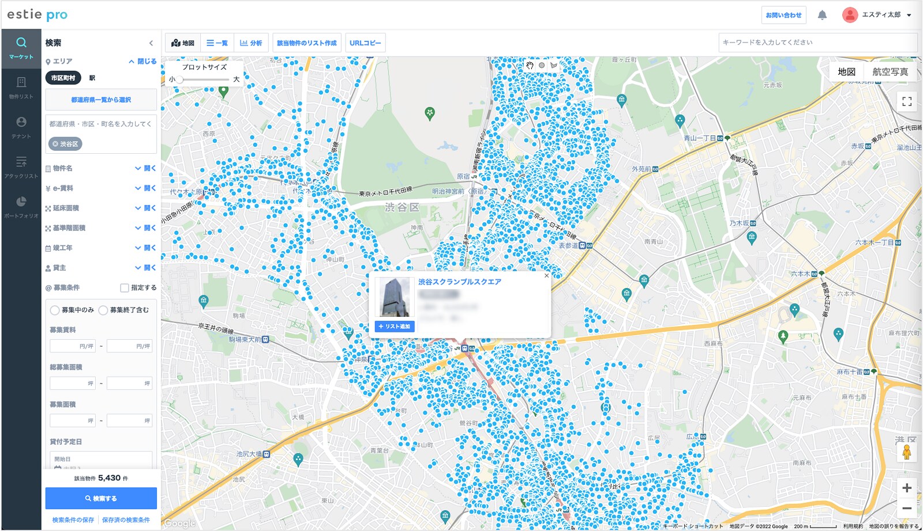Switch to the 分析 tab

pyautogui.click(x=251, y=43)
